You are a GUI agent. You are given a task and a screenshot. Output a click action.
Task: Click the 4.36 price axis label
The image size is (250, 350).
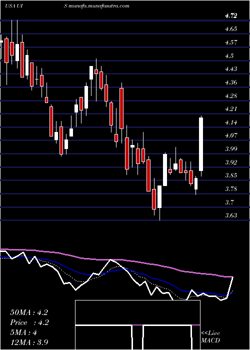click(231, 82)
